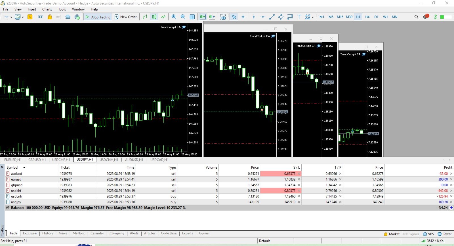Screen dimensions: 454x246
Task: Switch chart to candlestick view
Action: pos(154,17)
